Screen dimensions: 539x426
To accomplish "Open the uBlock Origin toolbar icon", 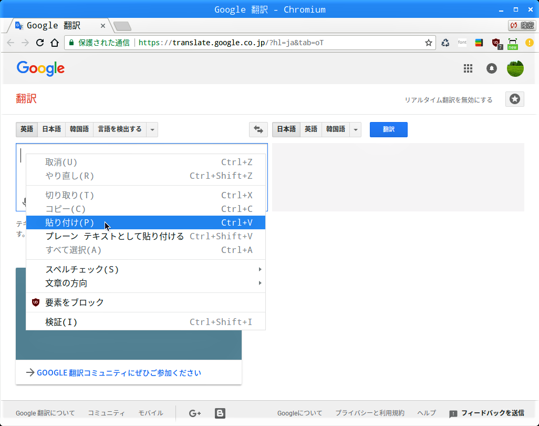I will [497, 43].
